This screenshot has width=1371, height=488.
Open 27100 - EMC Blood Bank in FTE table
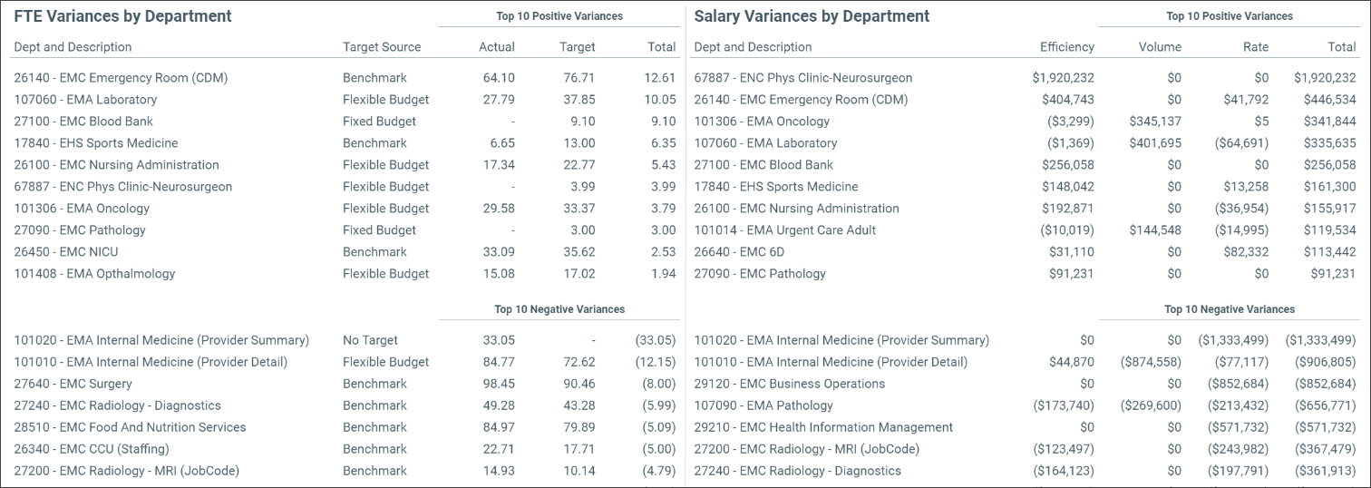[x=83, y=122]
